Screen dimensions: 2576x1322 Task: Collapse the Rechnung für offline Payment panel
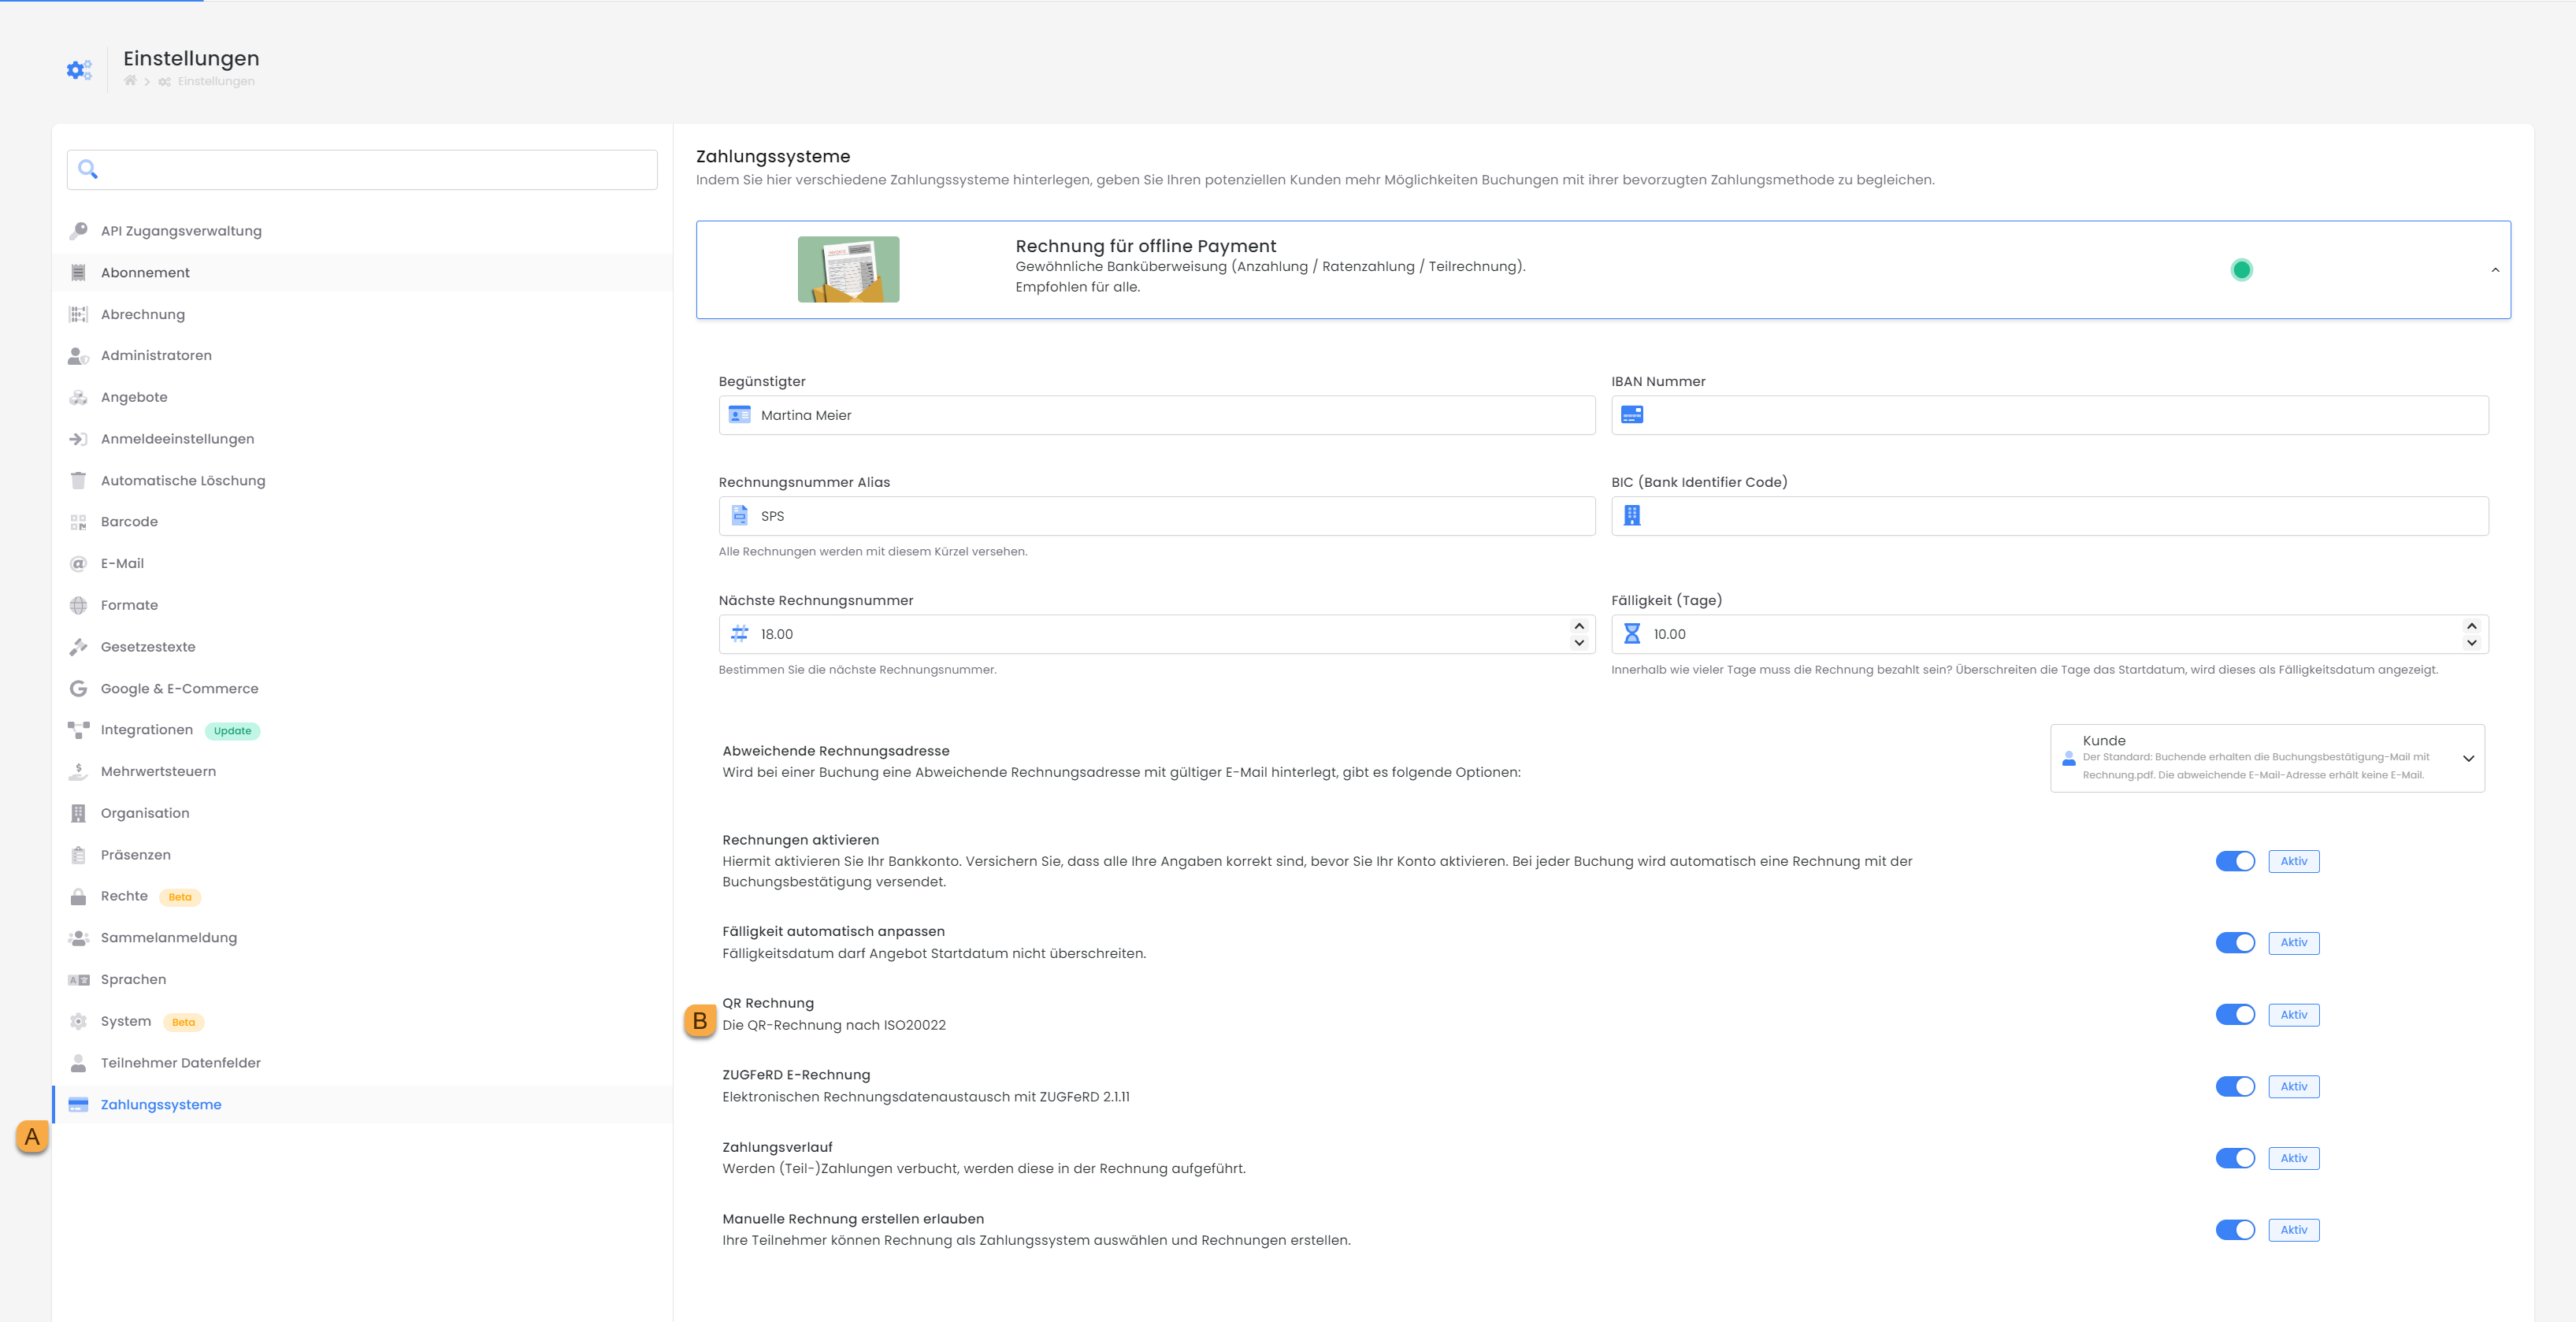2495,270
